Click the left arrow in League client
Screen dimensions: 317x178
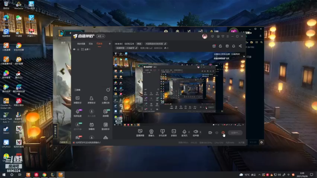coord(63,71)
